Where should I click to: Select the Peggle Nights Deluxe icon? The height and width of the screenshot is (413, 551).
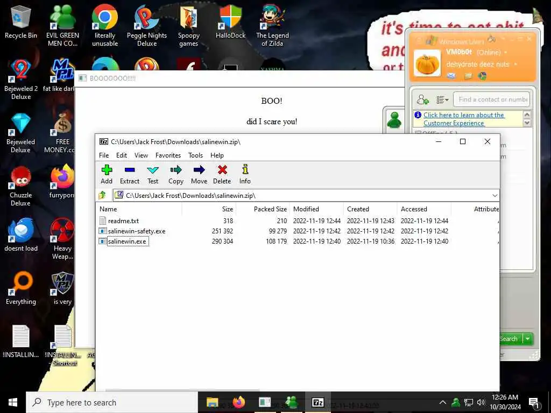click(147, 26)
